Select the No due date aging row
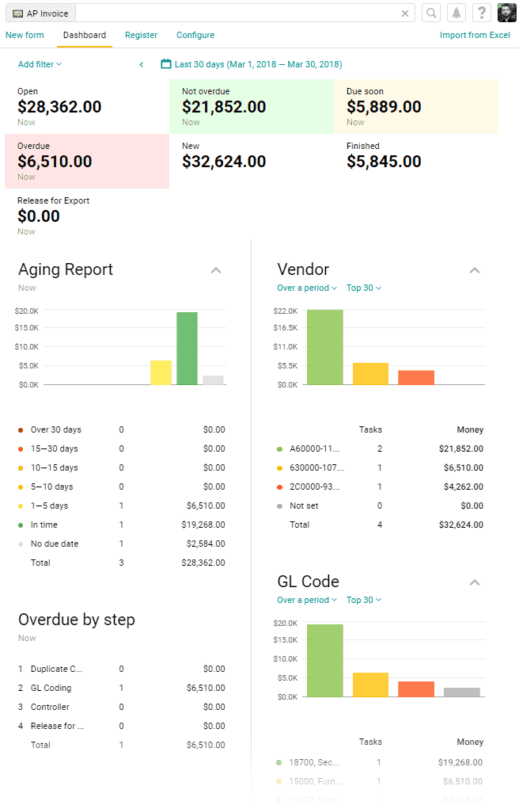The image size is (519, 809). (122, 544)
